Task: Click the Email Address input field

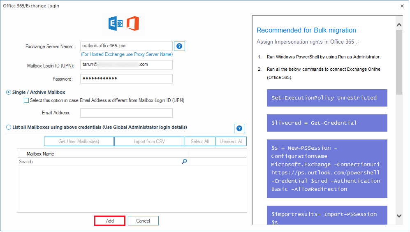Action: 126,113
